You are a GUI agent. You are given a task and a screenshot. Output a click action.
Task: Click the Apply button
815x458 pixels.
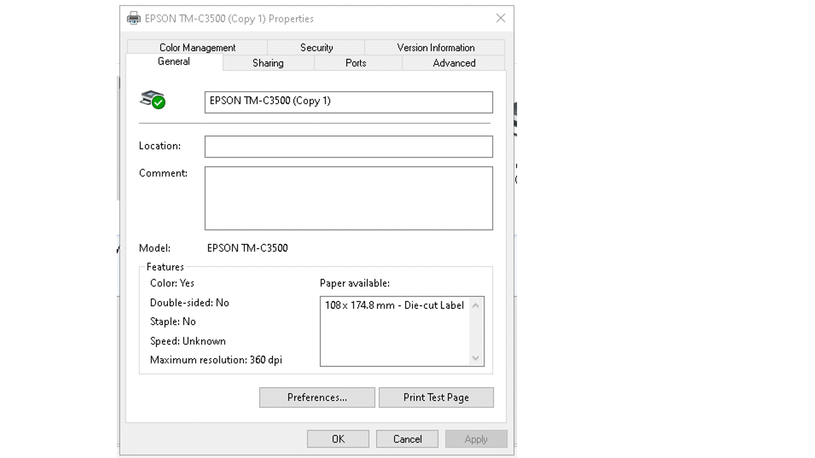coord(476,439)
